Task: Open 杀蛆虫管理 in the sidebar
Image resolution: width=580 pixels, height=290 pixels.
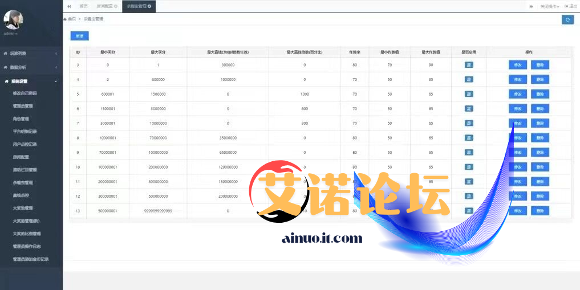Action: click(23, 182)
